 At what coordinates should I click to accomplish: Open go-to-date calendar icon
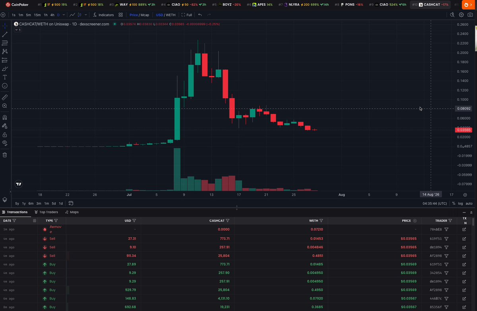pyautogui.click(x=71, y=203)
